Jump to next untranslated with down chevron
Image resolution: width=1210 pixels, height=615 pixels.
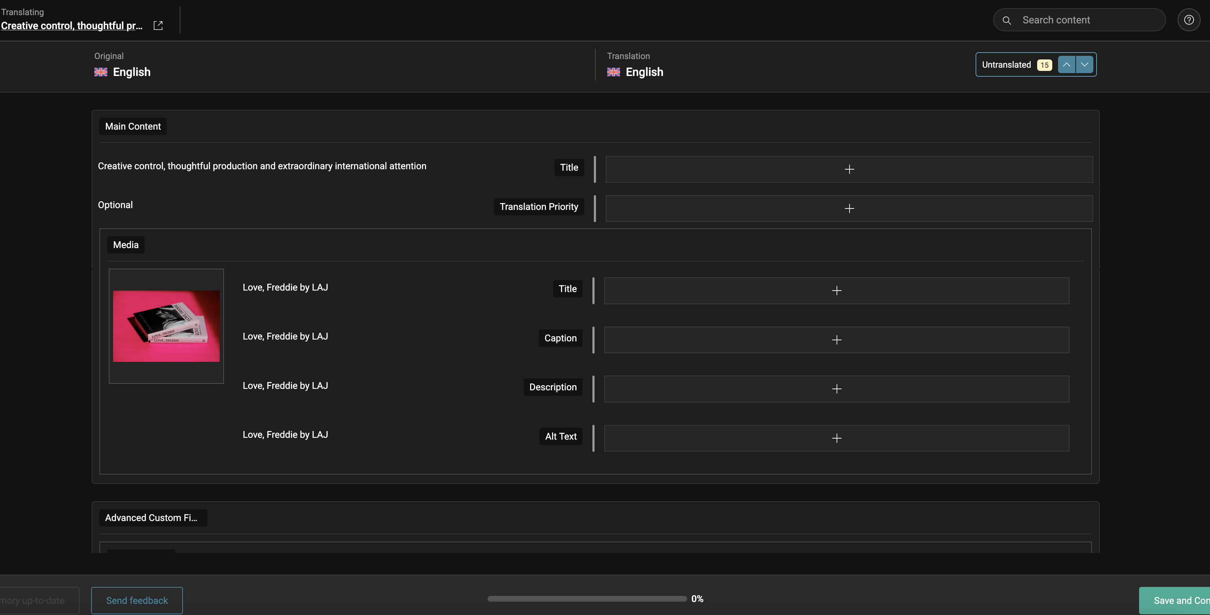(x=1085, y=64)
